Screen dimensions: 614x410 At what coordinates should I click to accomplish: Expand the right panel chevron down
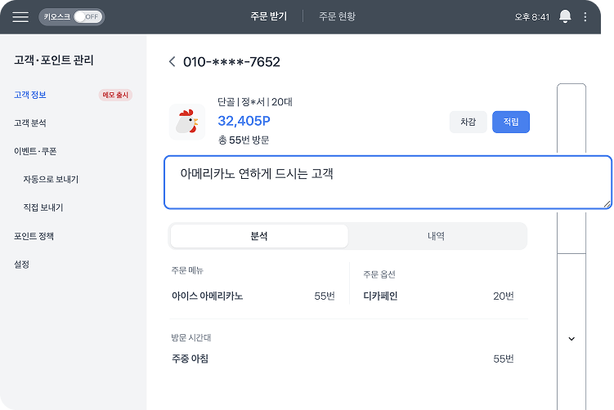pyautogui.click(x=571, y=338)
